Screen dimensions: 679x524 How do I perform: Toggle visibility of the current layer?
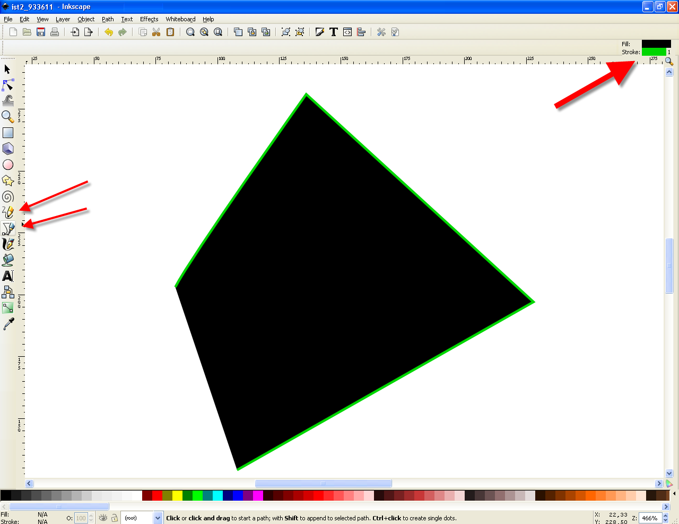(103, 518)
